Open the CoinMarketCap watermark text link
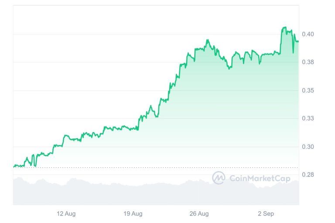The image size is (335, 223). point(260,178)
